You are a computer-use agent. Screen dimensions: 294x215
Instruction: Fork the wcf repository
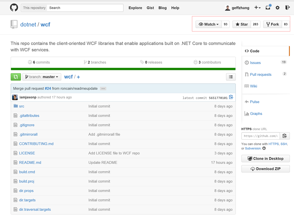point(273,24)
